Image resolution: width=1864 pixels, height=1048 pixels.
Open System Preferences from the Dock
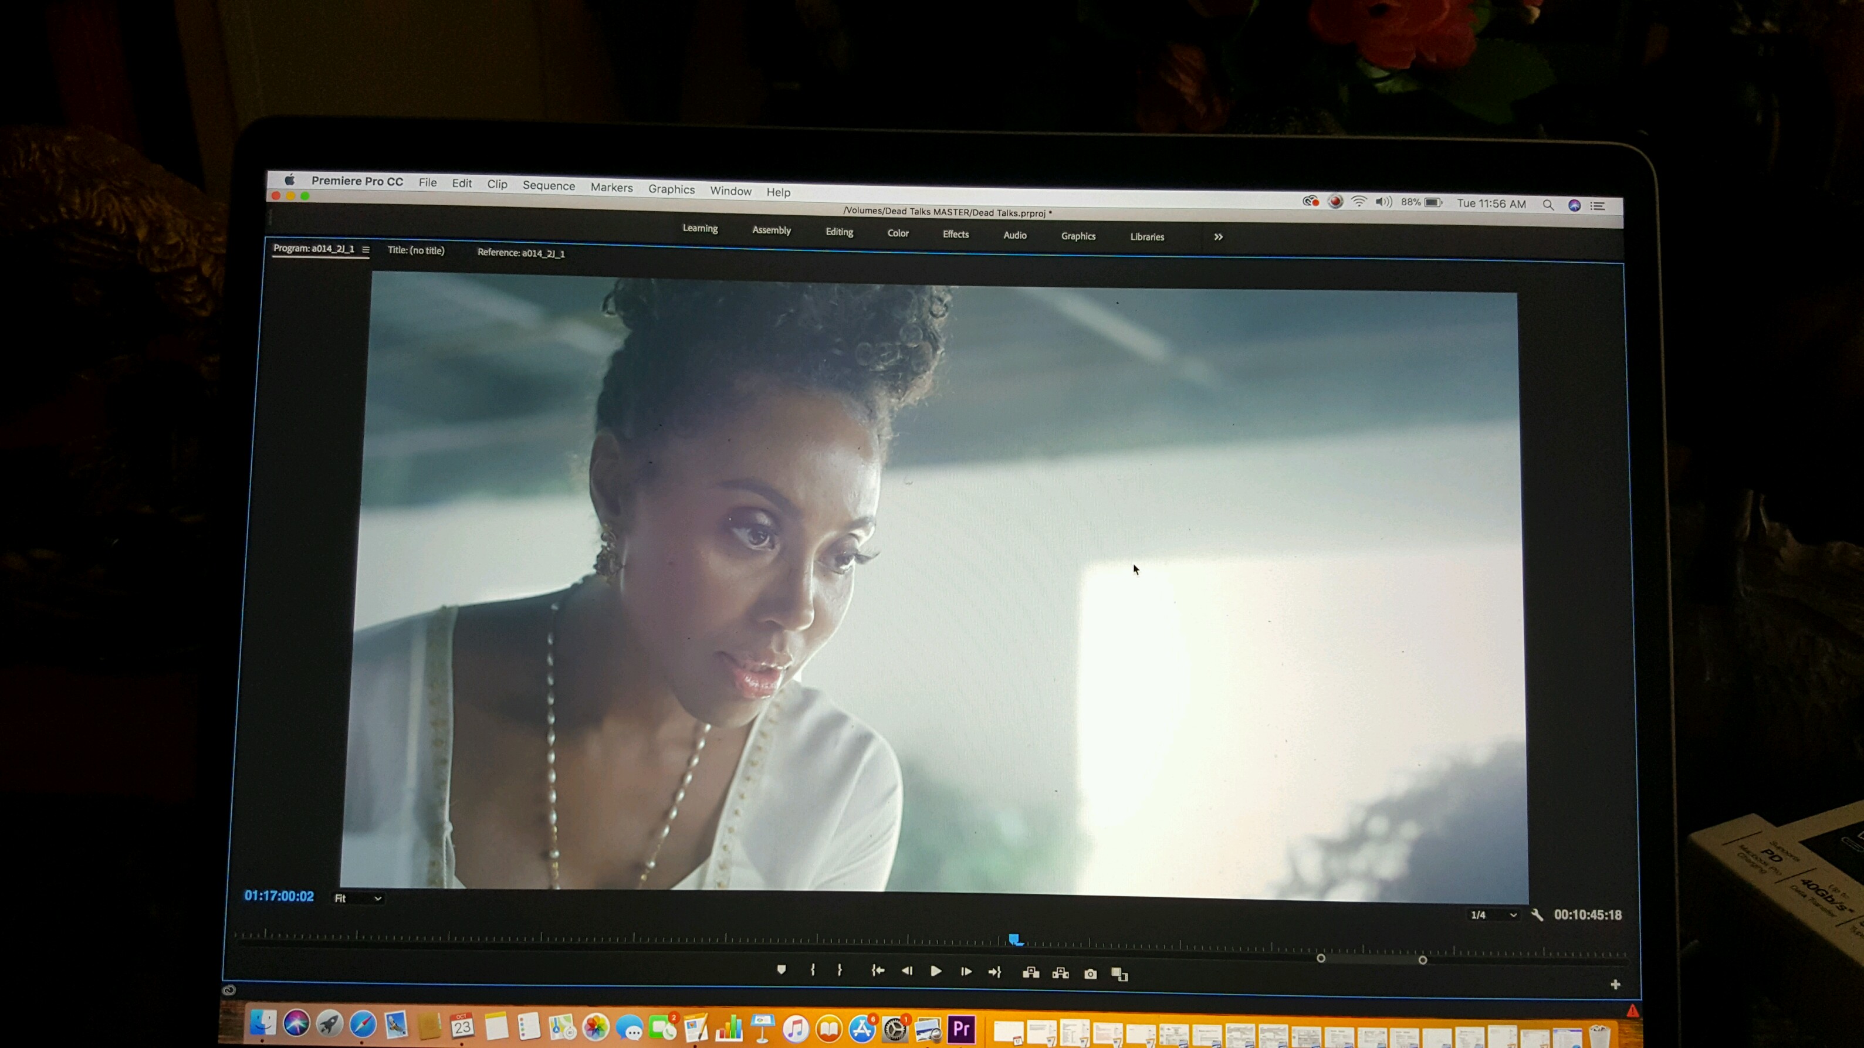895,1029
